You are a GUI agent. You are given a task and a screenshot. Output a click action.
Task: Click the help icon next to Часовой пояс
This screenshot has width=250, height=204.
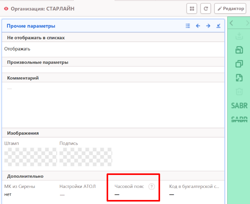coord(151,186)
